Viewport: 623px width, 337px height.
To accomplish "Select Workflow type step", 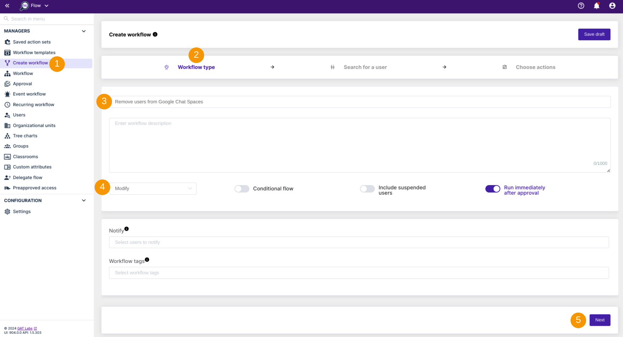I will 196,67.
